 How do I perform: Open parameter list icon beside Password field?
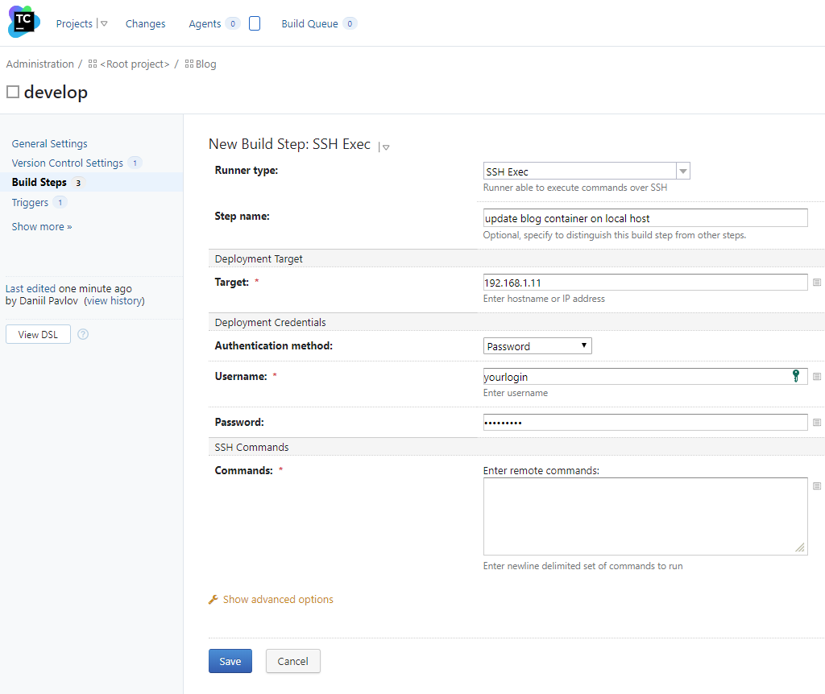[817, 423]
